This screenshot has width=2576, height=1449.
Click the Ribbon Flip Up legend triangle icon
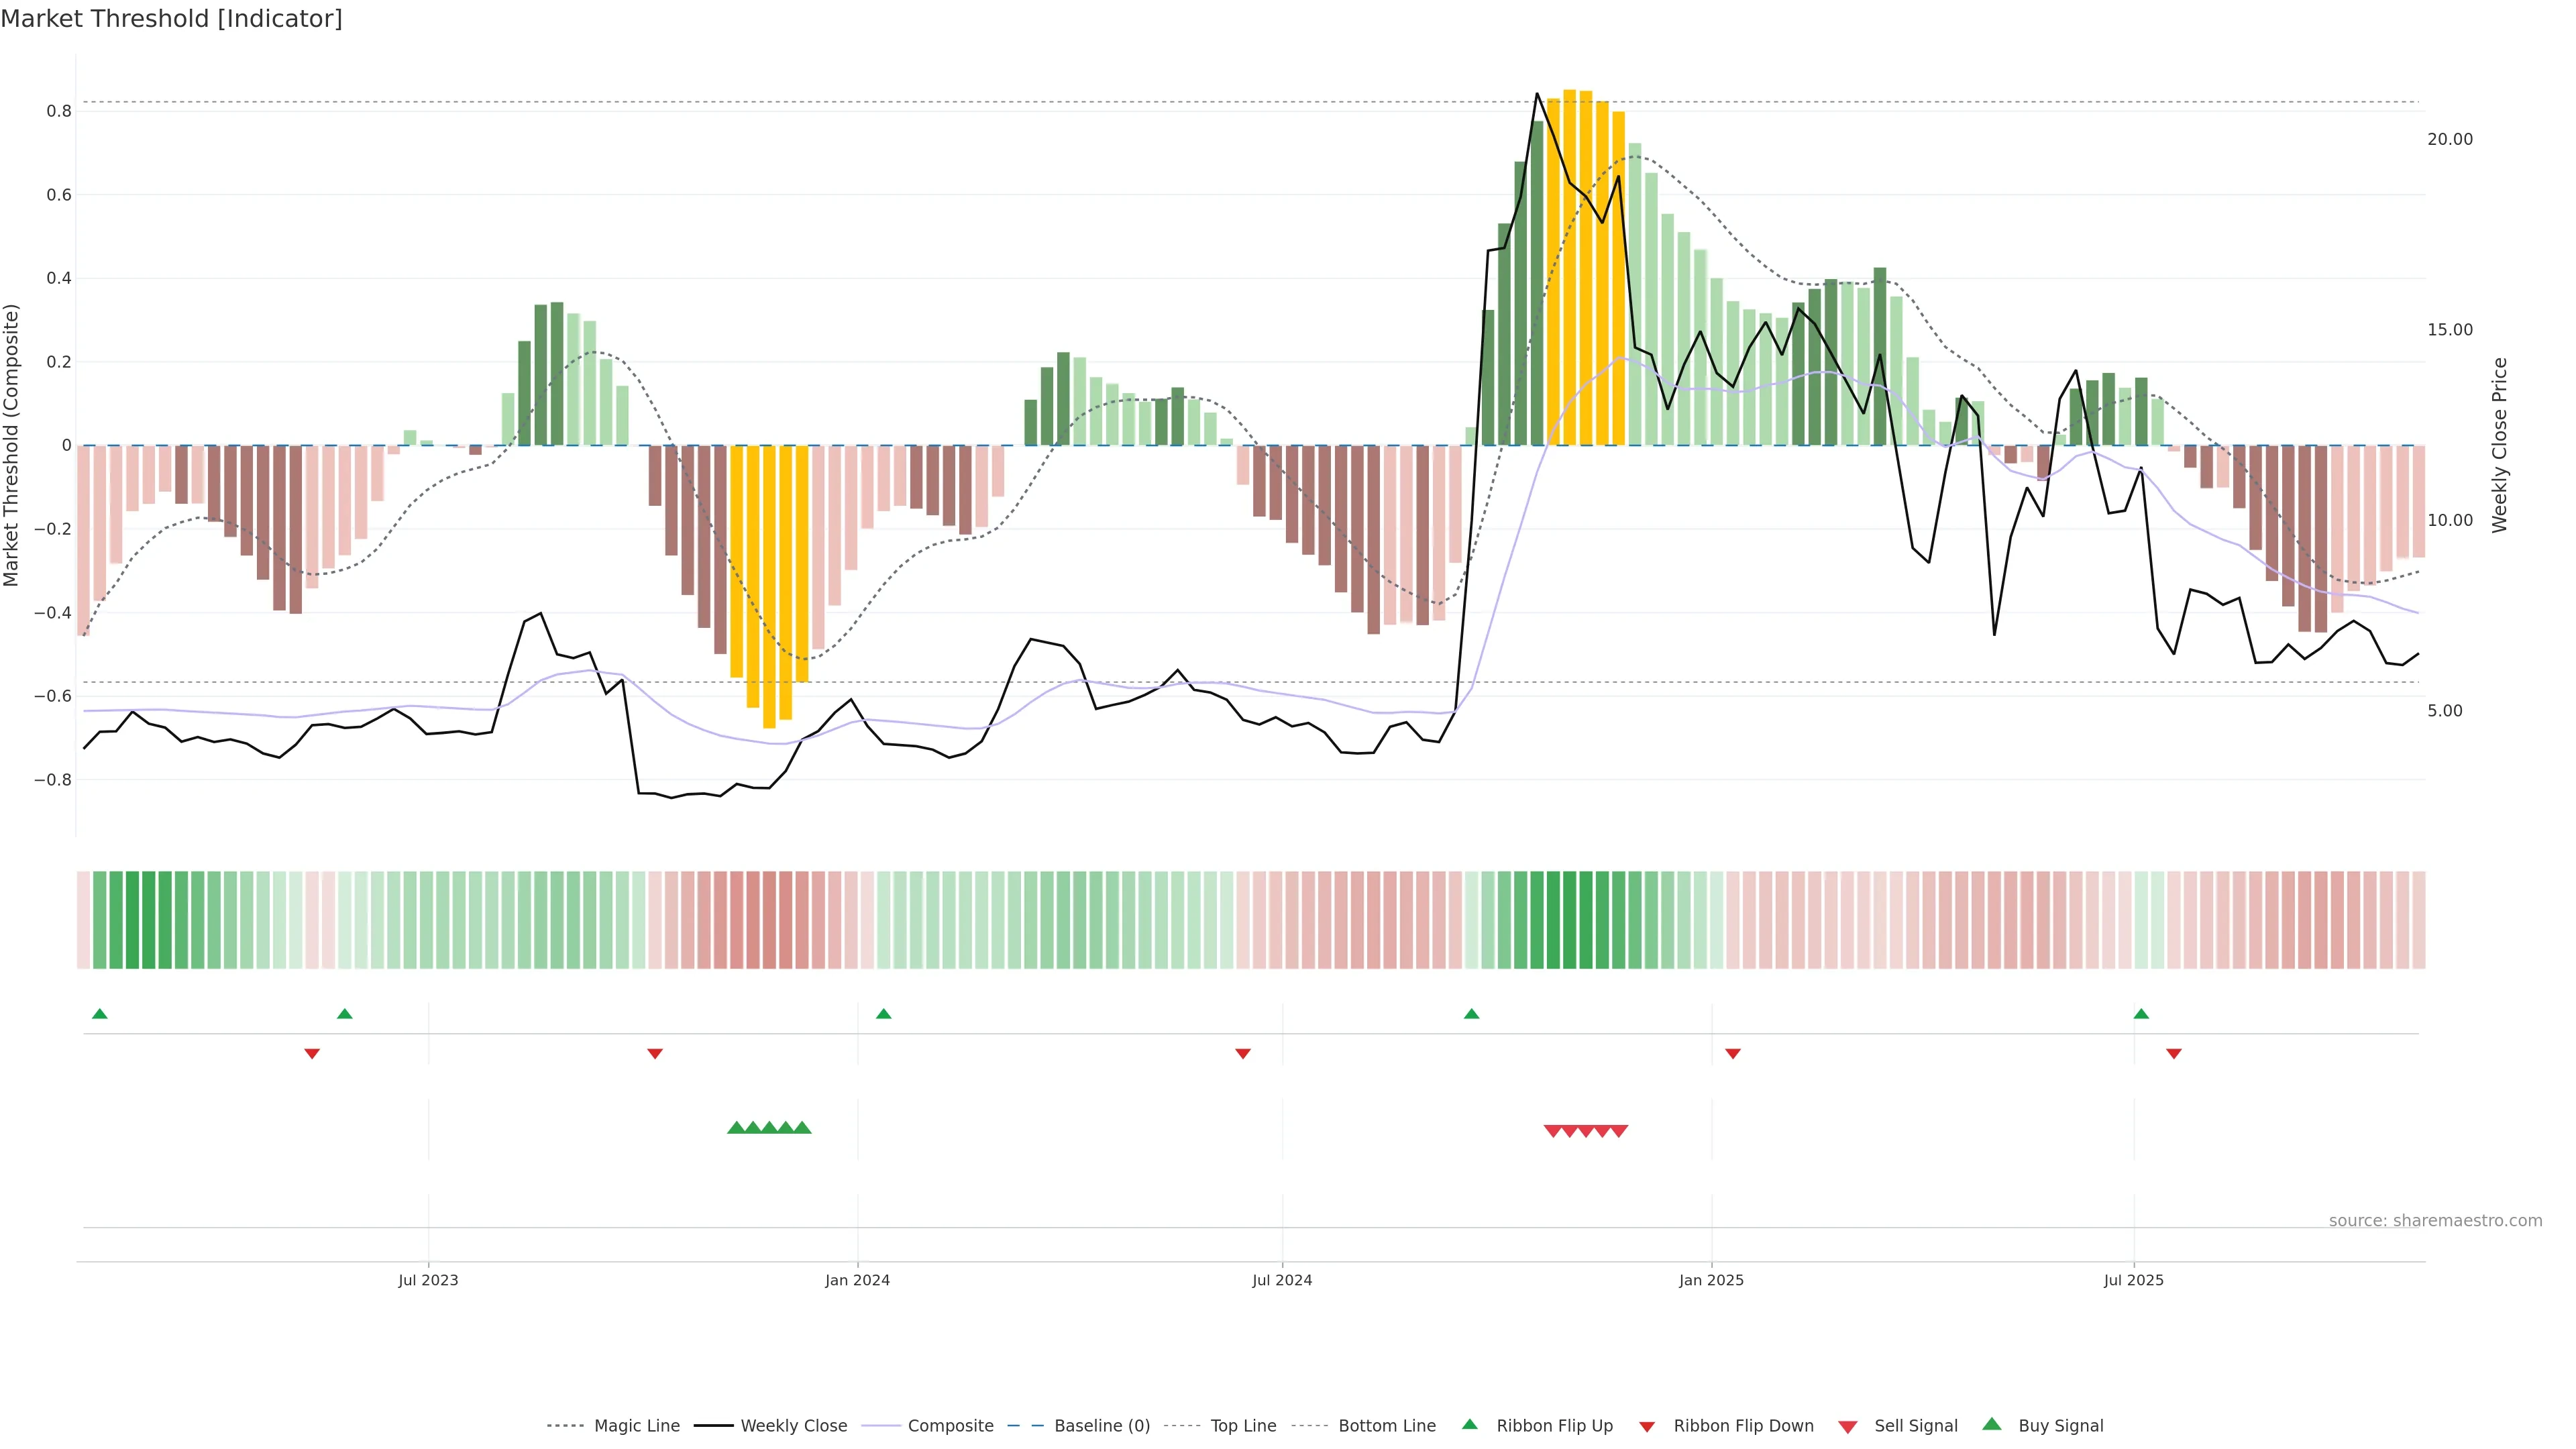coord(1469,1424)
